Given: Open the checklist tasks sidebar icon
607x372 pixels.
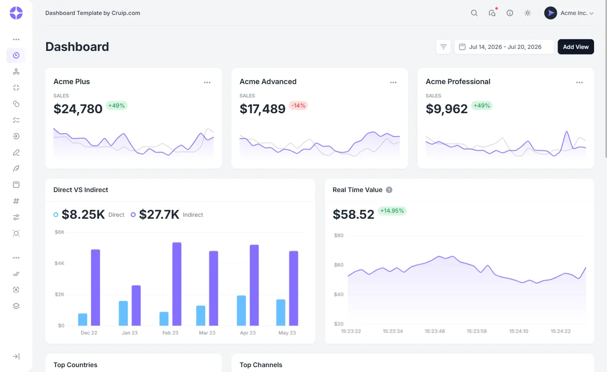Looking at the screenshot, I should pos(16,120).
